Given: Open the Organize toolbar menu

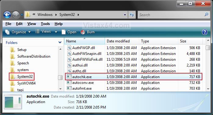Looking at the screenshot, I should 18,32.
